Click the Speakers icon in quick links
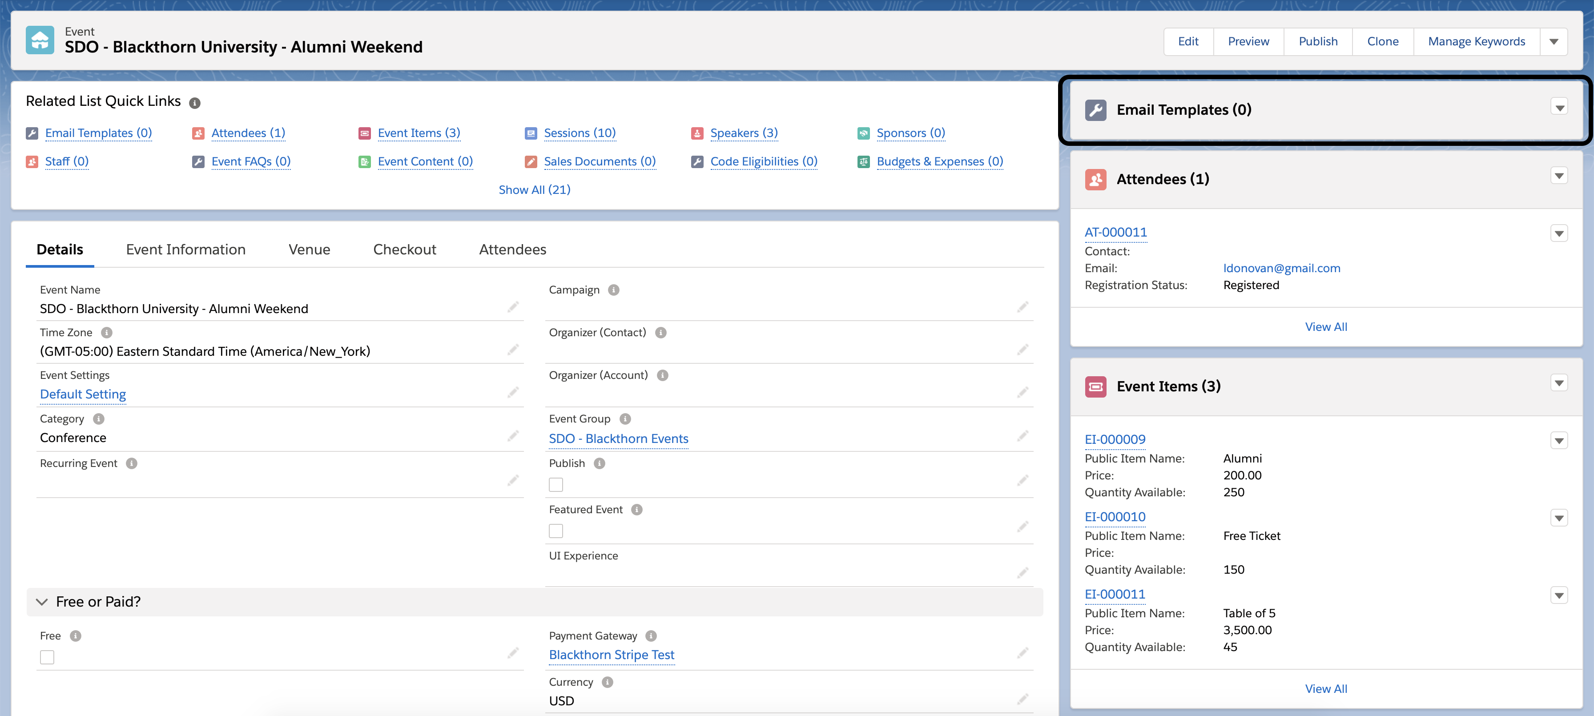The image size is (1594, 716). [x=697, y=133]
